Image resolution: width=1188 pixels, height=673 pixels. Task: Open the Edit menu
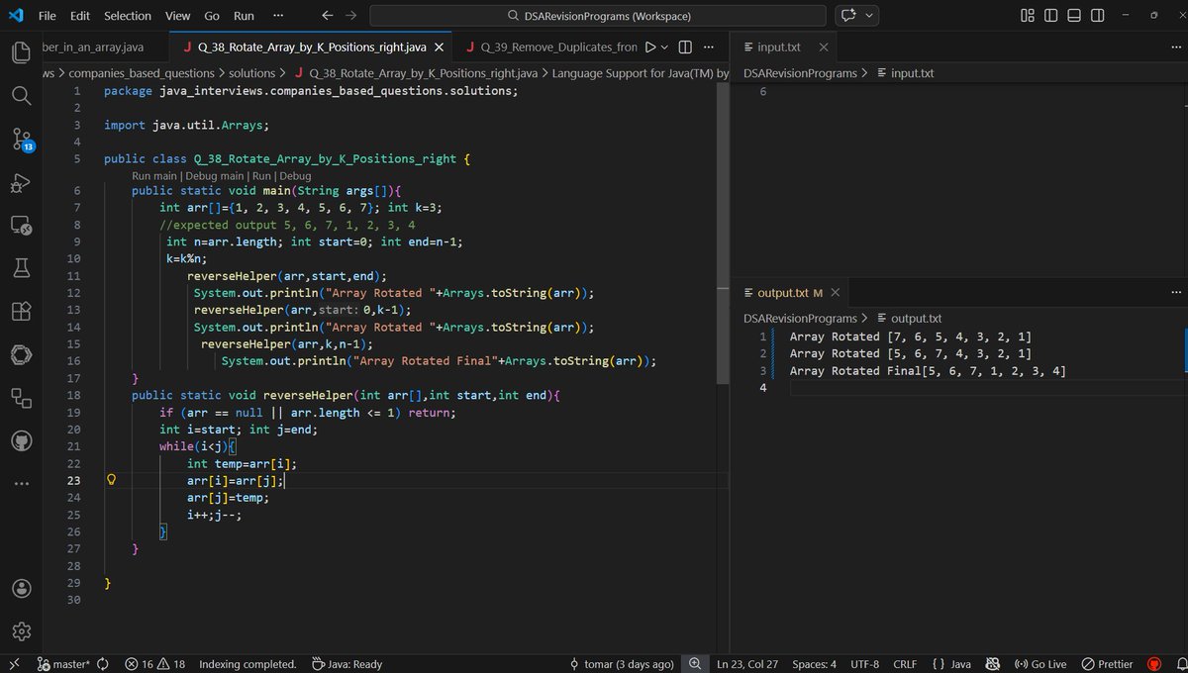pos(80,16)
